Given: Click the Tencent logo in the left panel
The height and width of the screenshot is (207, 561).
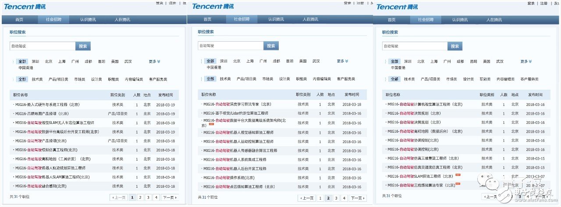Looking at the screenshot, I should (x=26, y=7).
